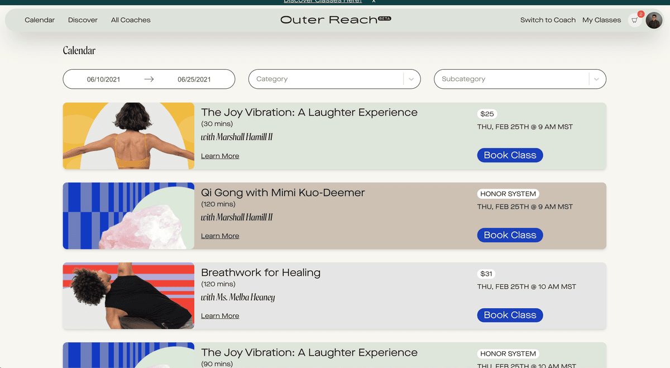
Task: Click the start date 06/10/2021
Action: coord(103,79)
